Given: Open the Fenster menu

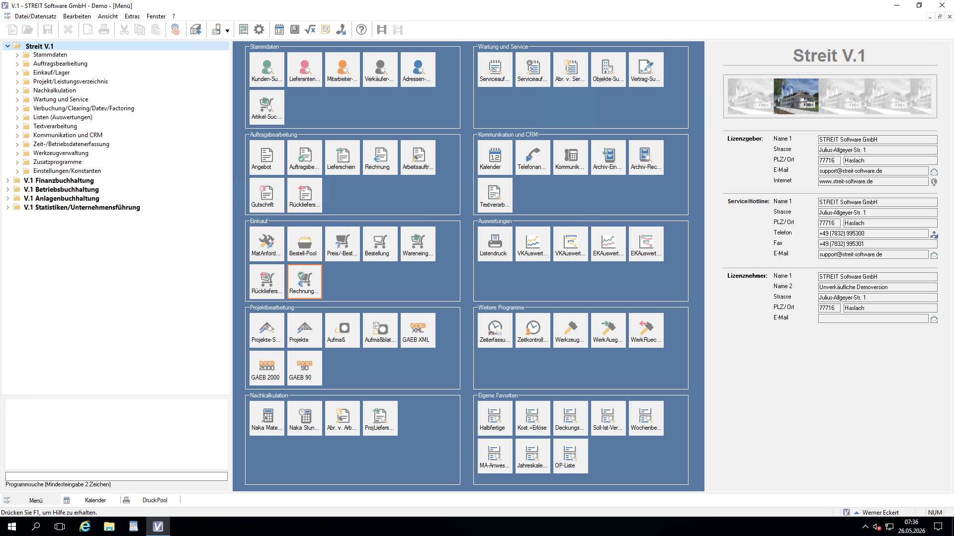Looking at the screenshot, I should 156,16.
